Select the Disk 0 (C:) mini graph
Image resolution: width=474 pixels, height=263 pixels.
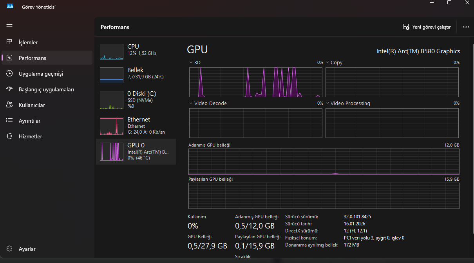[112, 100]
